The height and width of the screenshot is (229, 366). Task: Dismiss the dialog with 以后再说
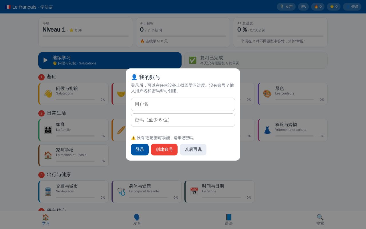(193, 149)
